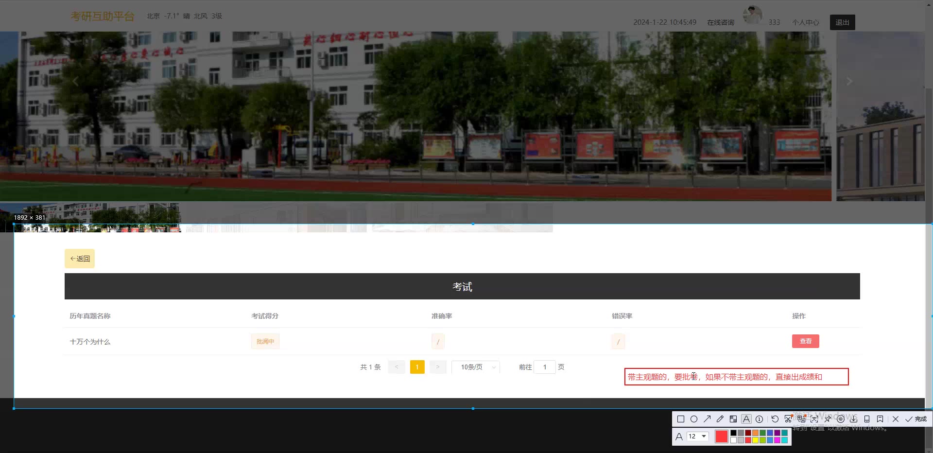
Task: Click the bookmark icon in toolbar
Action: click(880, 419)
